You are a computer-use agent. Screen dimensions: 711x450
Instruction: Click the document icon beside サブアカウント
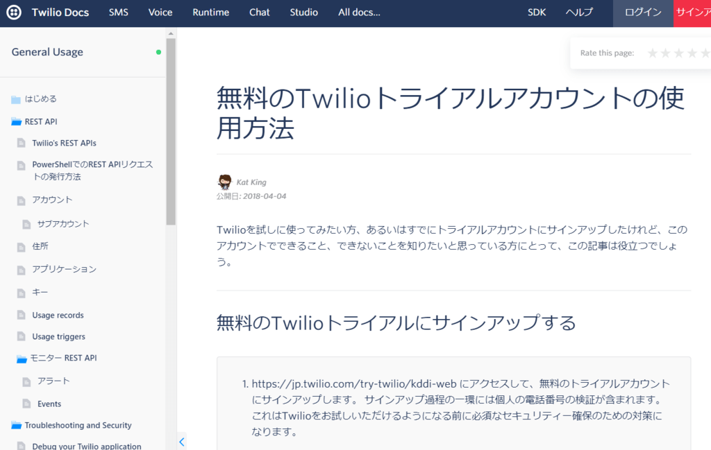[27, 224]
